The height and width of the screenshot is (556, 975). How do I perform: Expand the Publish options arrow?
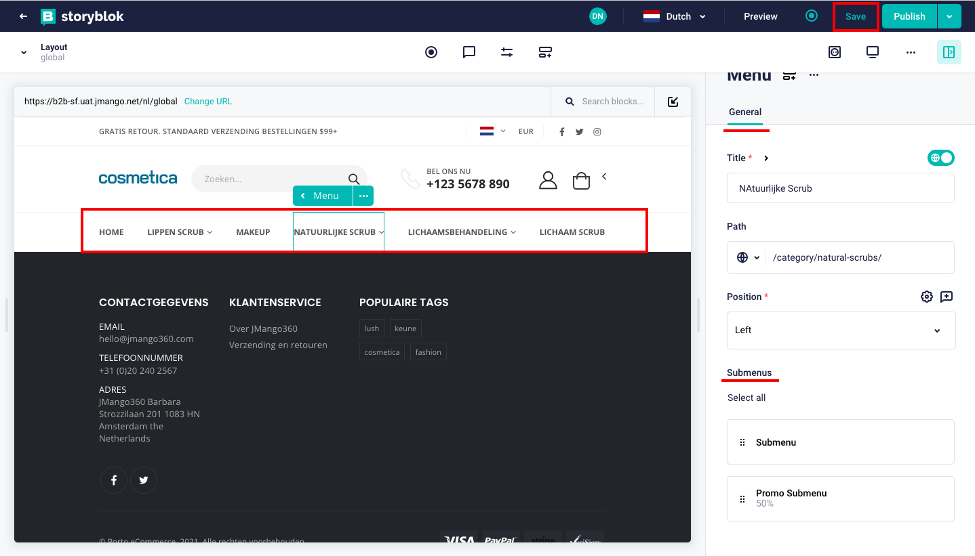tap(949, 16)
